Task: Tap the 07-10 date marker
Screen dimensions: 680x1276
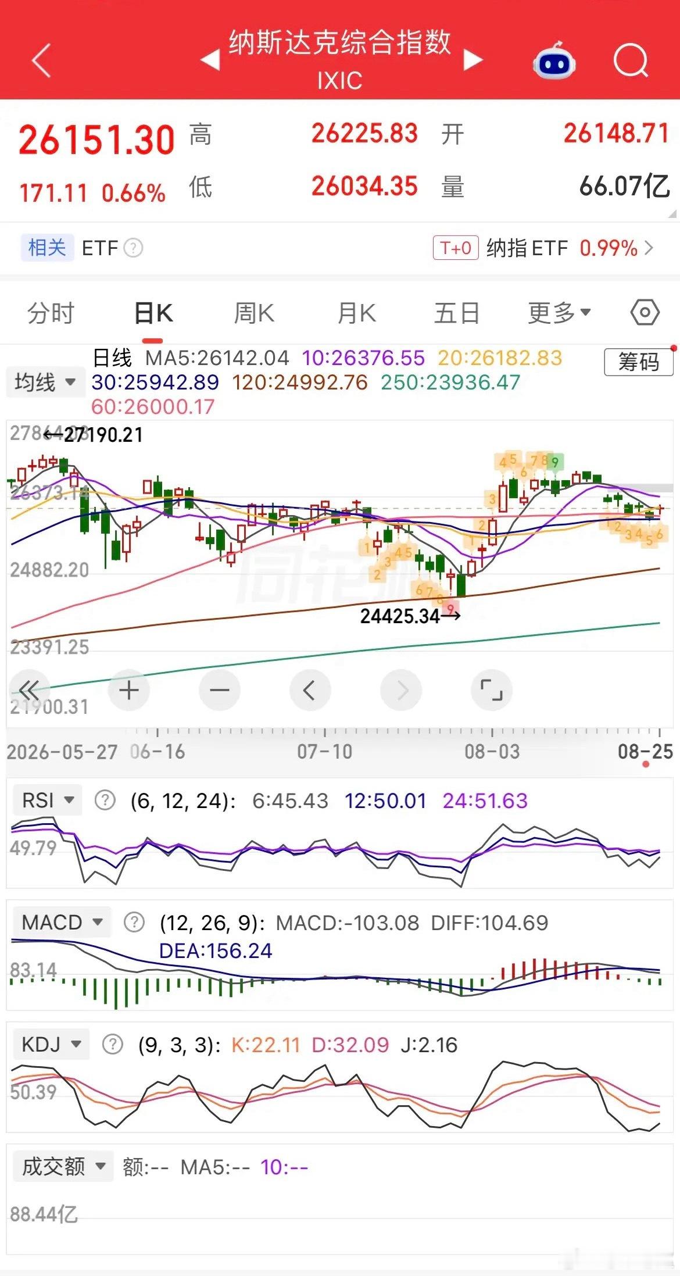Action: (325, 752)
